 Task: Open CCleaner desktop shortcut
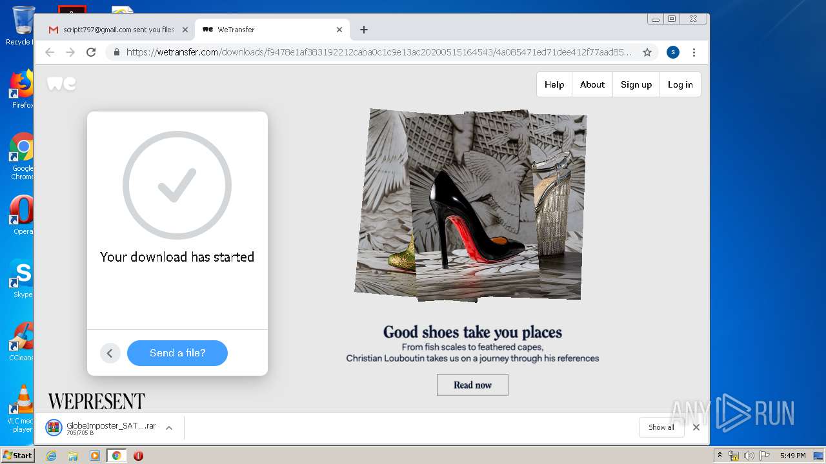pos(23,341)
